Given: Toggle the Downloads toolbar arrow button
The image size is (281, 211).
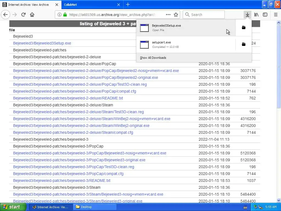Looking at the screenshot, I should [x=247, y=15].
